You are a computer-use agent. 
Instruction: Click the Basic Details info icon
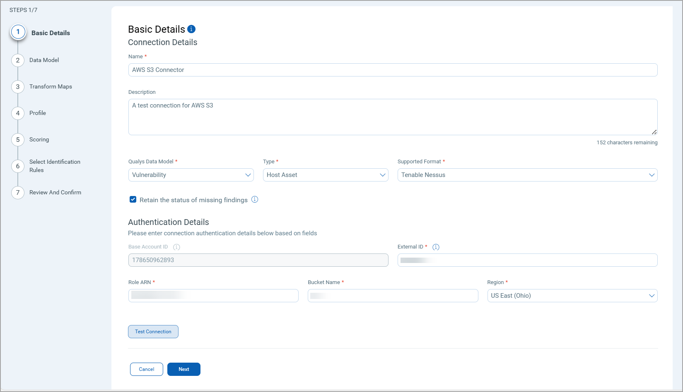tap(191, 29)
